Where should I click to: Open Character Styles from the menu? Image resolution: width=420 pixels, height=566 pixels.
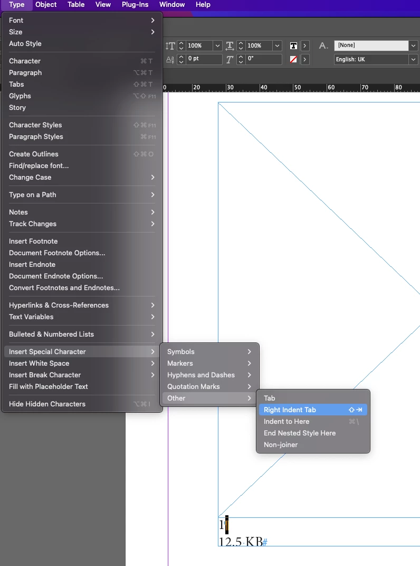click(82, 125)
